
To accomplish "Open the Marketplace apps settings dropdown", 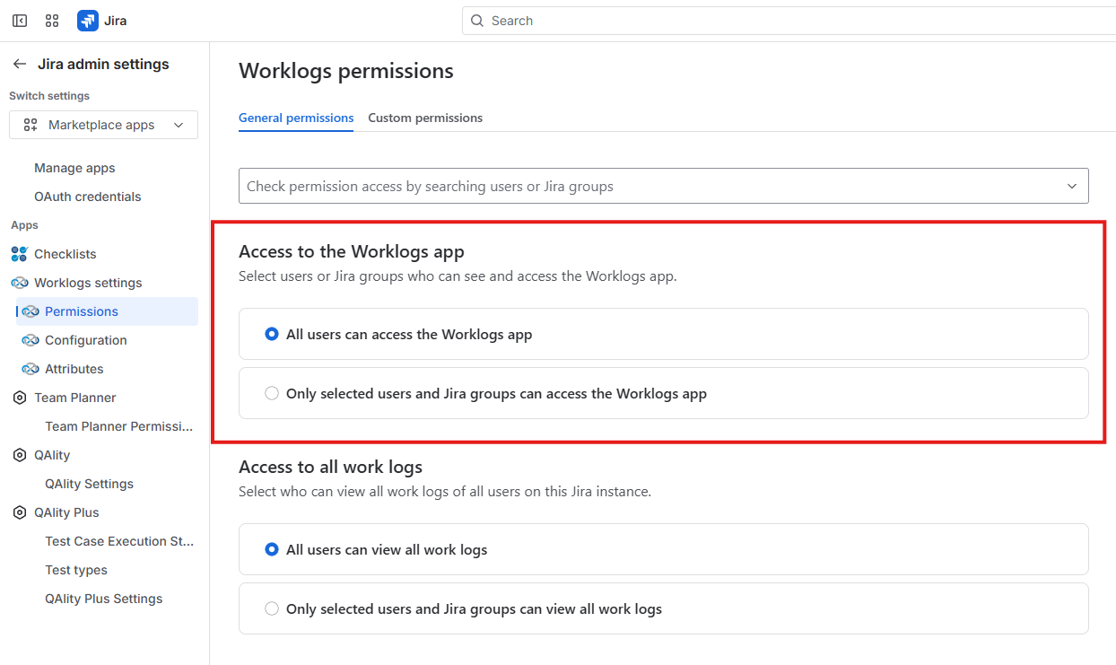I will (103, 125).
